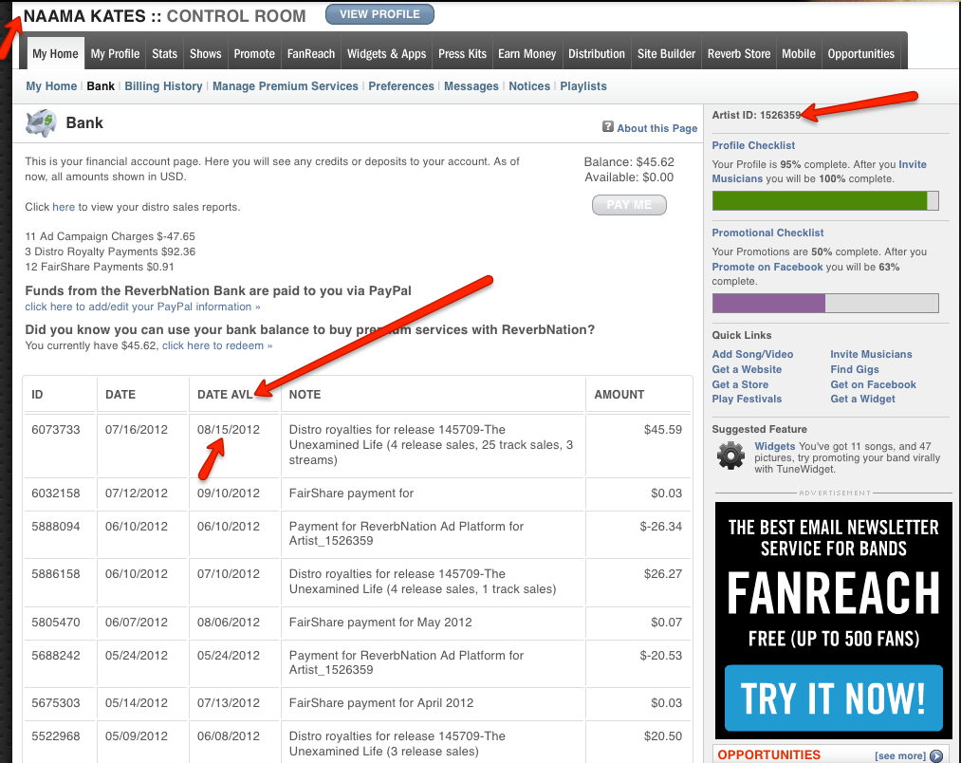Switch to the FanReach tab
Screen dimensions: 961x763
(311, 54)
